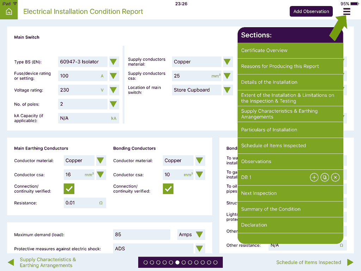Screen dimensions: 361x271
Task: Select Particulars of Installation section
Action: (290, 130)
